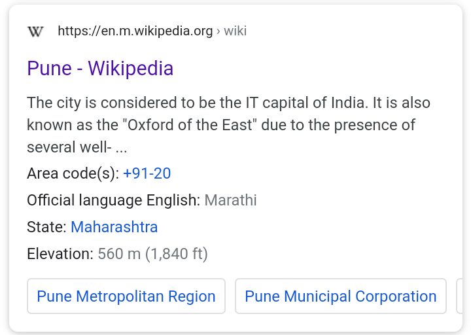Click the 'several well- ...' truncated text

(x=77, y=147)
